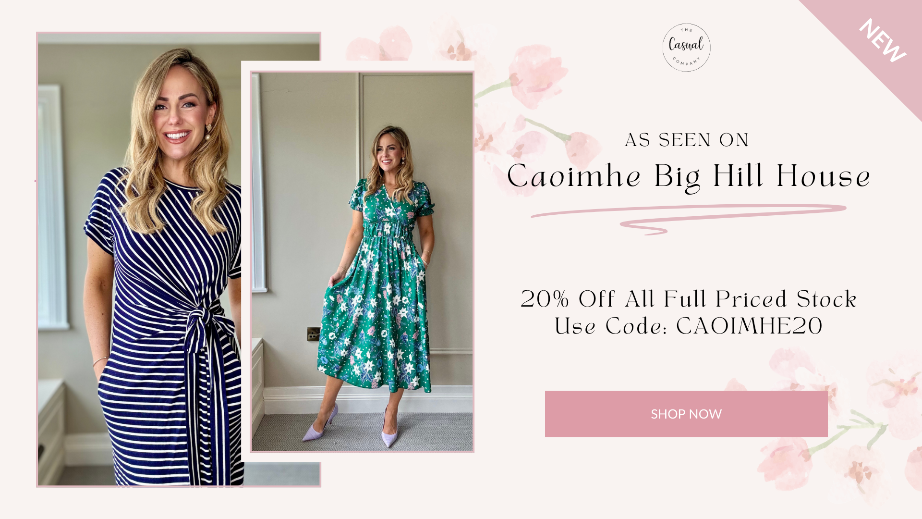Image resolution: width=922 pixels, height=519 pixels.
Task: Click the SHOP NOW button
Action: (x=686, y=414)
